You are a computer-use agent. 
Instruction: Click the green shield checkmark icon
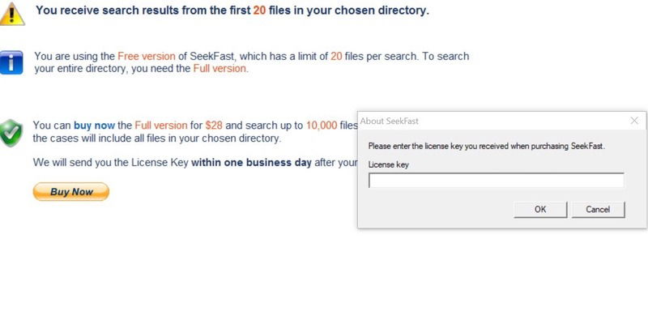coord(11,133)
